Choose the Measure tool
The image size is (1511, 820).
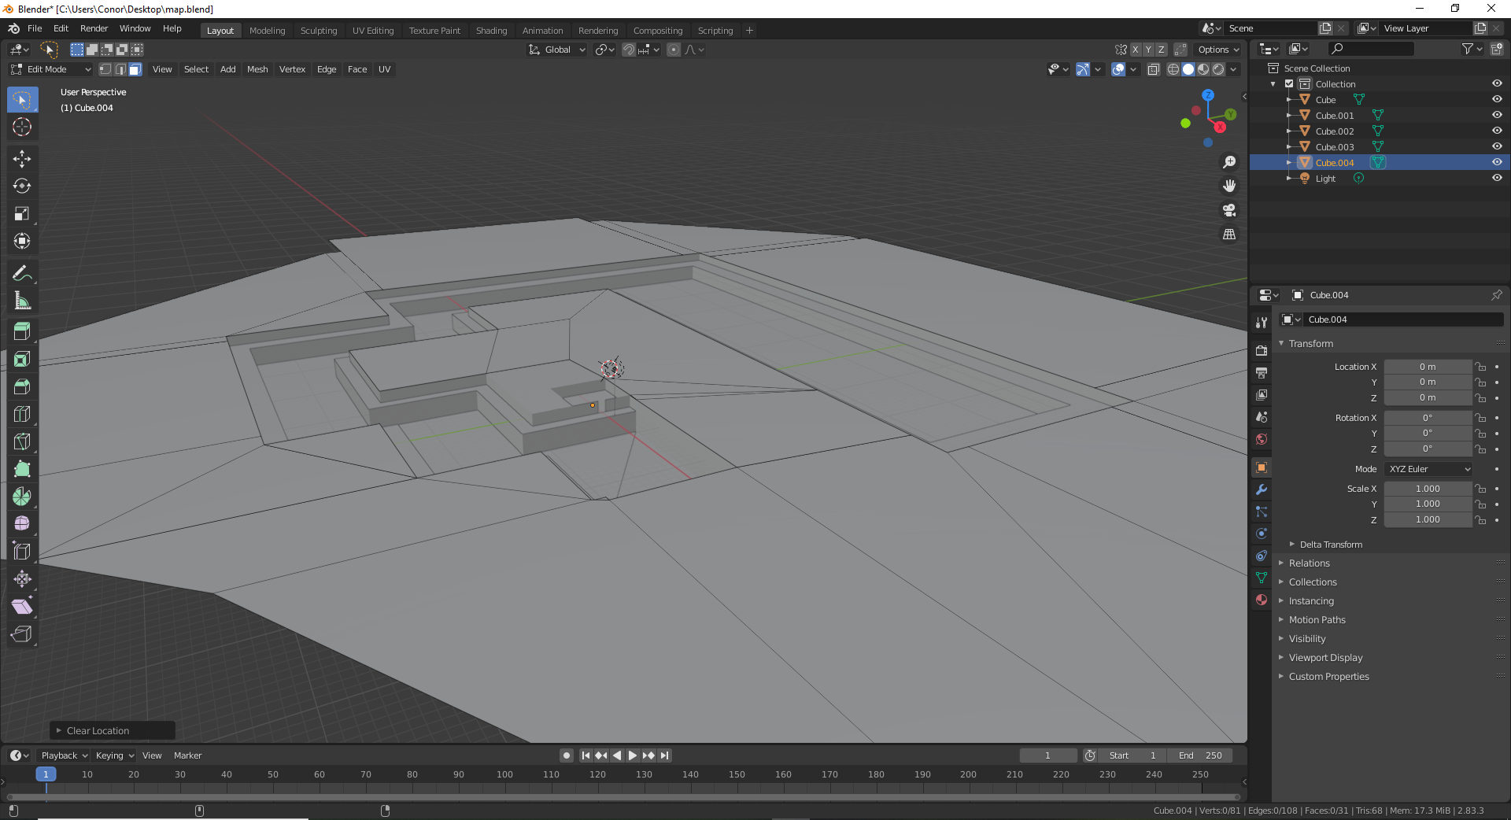click(x=22, y=301)
